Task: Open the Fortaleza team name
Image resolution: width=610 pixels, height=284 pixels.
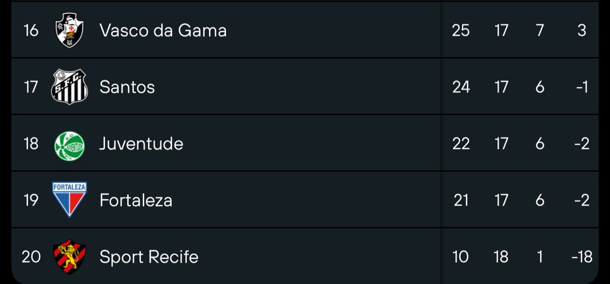Action: (136, 200)
